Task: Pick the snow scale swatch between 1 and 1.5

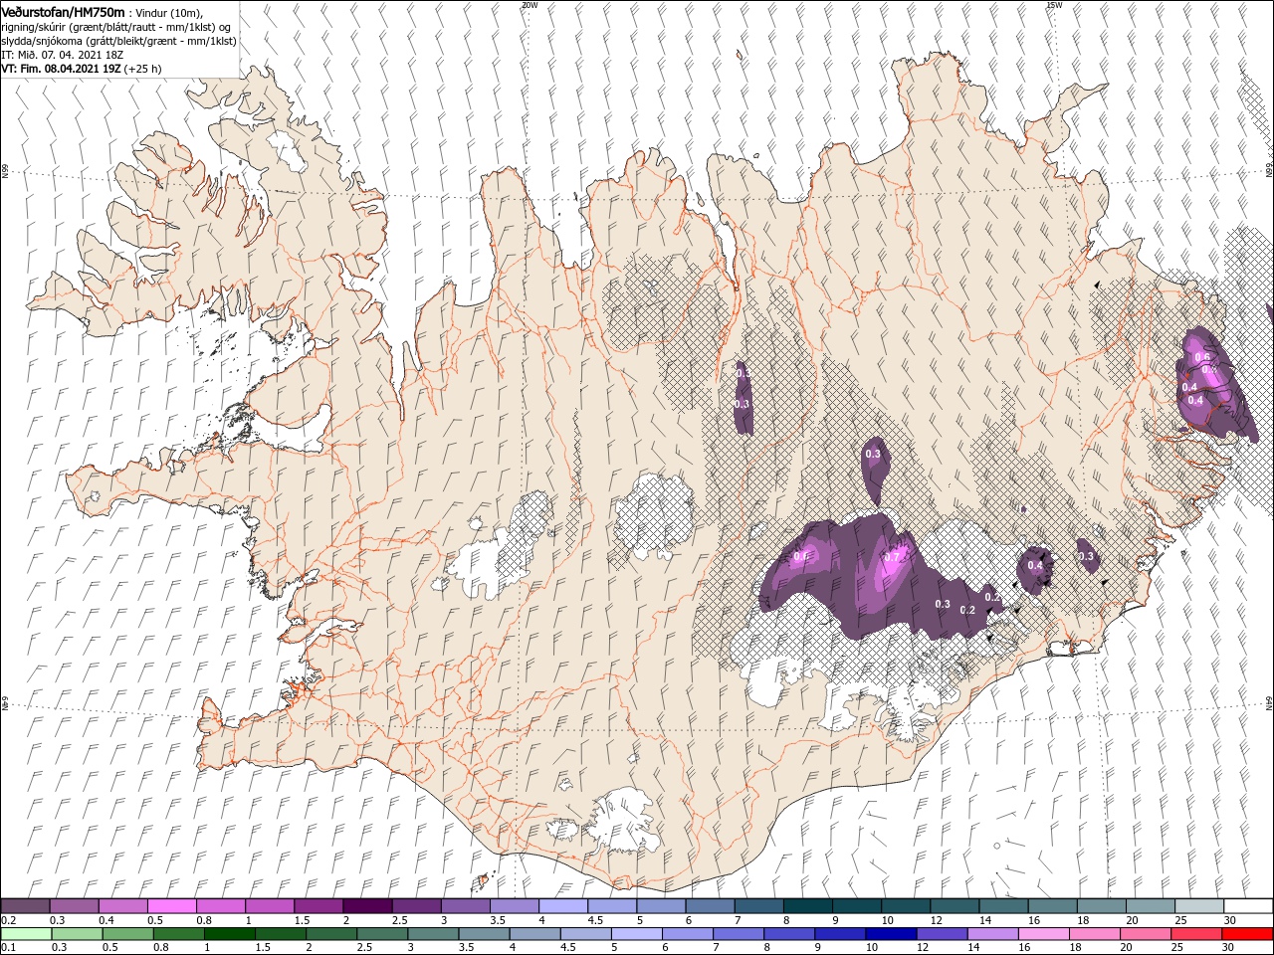Action: (x=269, y=906)
